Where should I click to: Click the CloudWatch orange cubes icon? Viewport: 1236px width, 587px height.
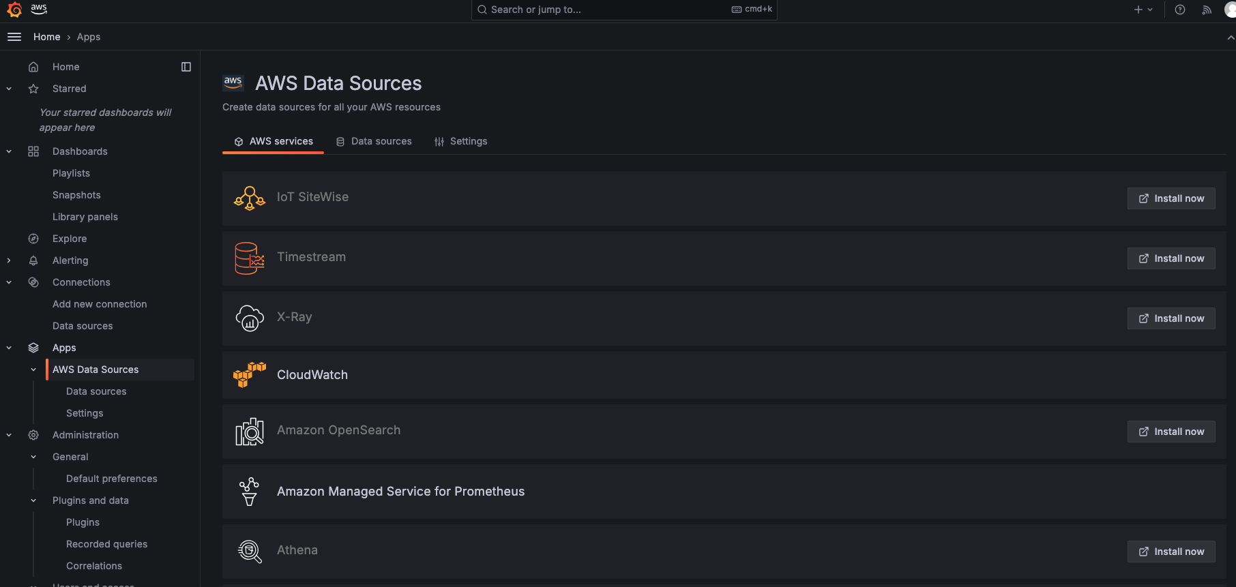(x=250, y=375)
